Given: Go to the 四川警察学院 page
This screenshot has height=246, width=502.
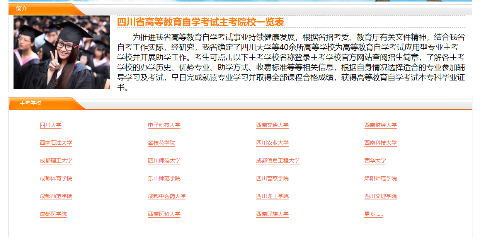Looking at the screenshot, I should click(x=272, y=179).
